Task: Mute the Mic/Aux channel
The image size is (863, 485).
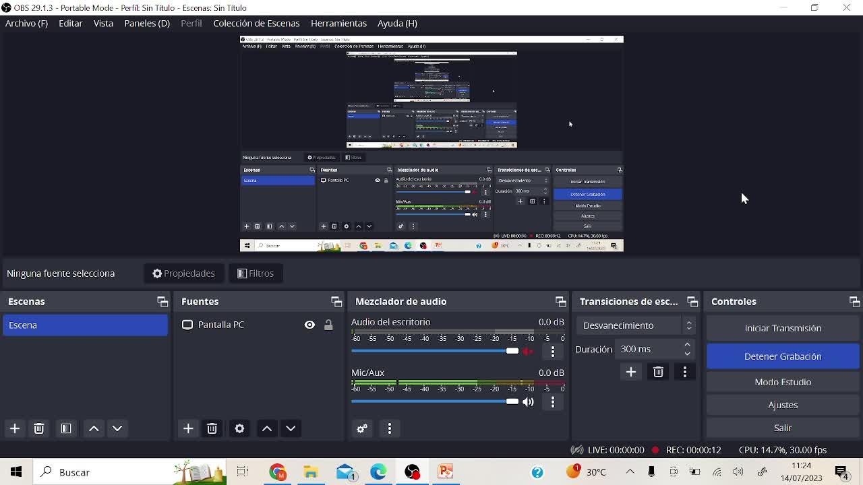Action: (528, 402)
